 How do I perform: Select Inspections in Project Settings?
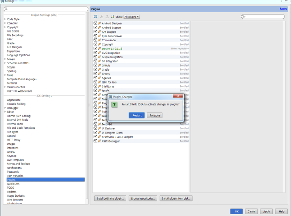(13, 51)
